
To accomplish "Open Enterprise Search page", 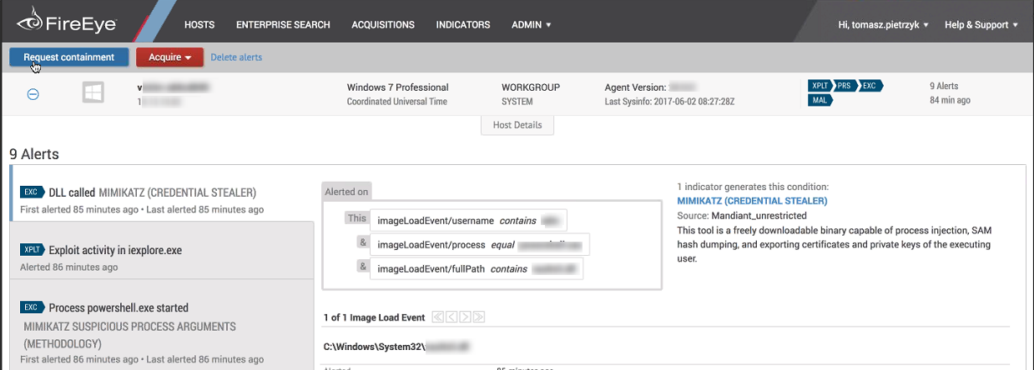I will [x=283, y=25].
